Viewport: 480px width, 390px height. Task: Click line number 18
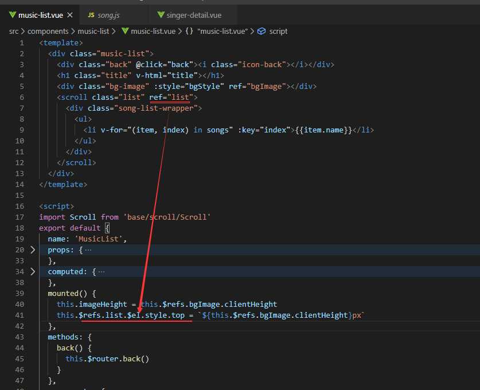coord(19,228)
